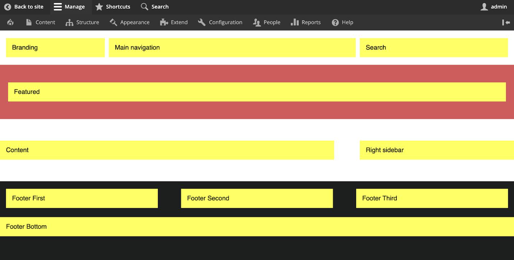Click the red Featured region background
The height and width of the screenshot is (260, 514).
click(x=257, y=111)
